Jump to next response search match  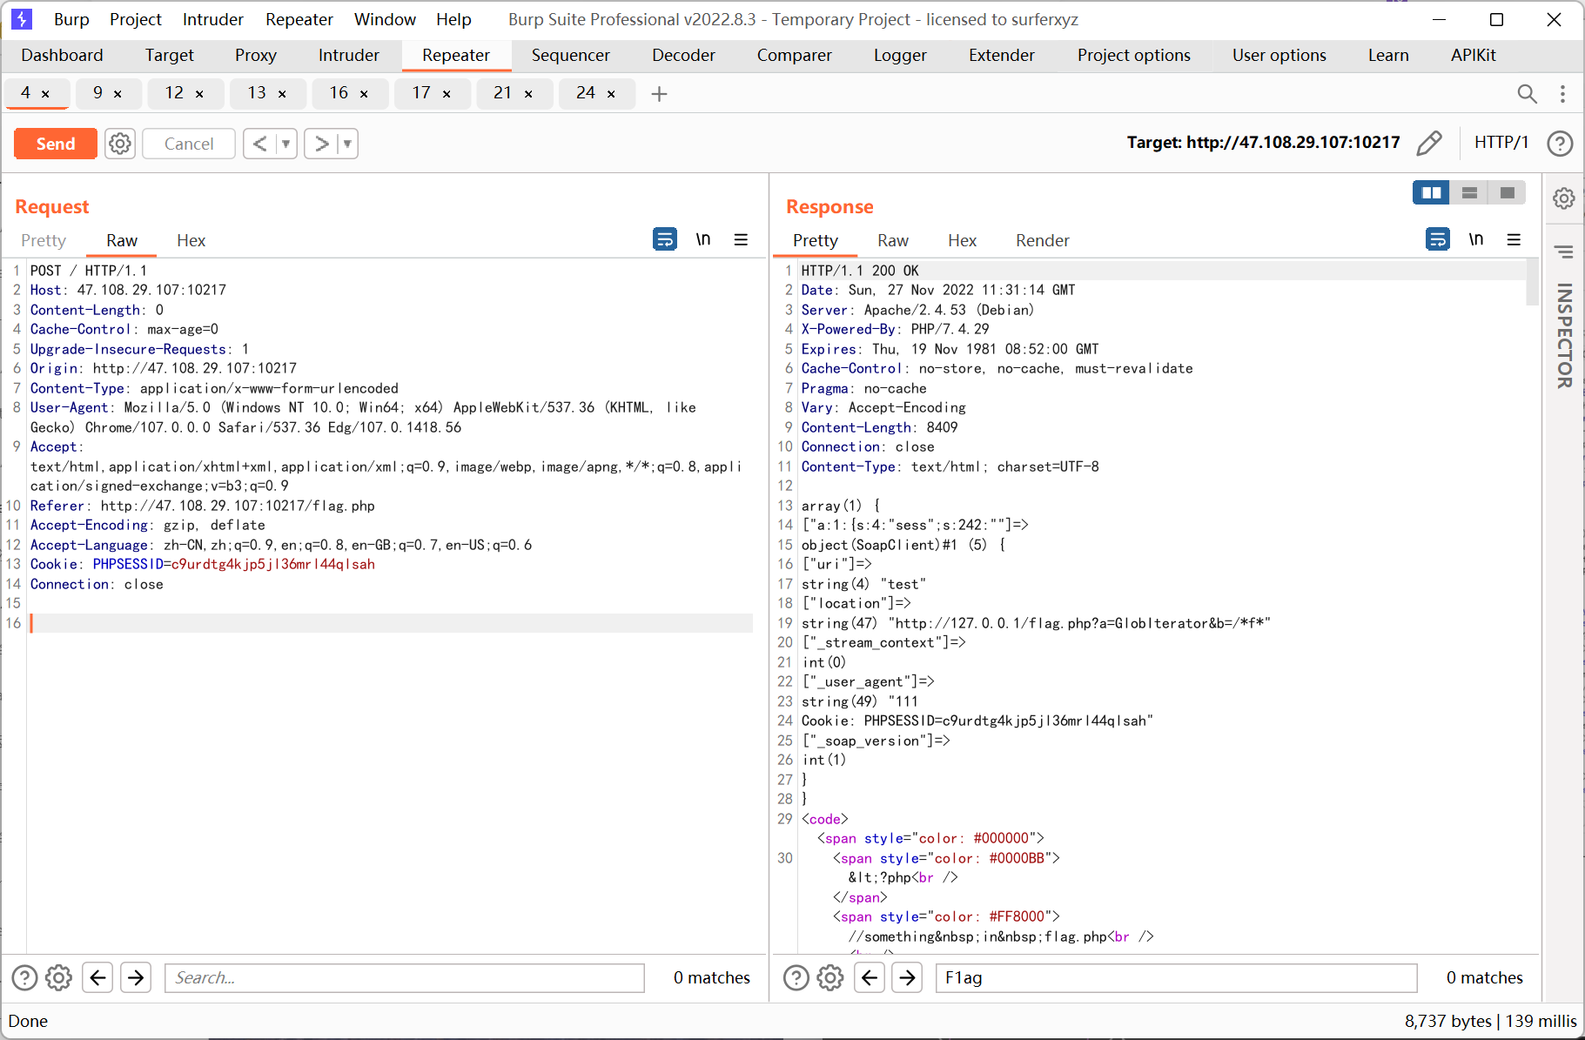click(907, 977)
